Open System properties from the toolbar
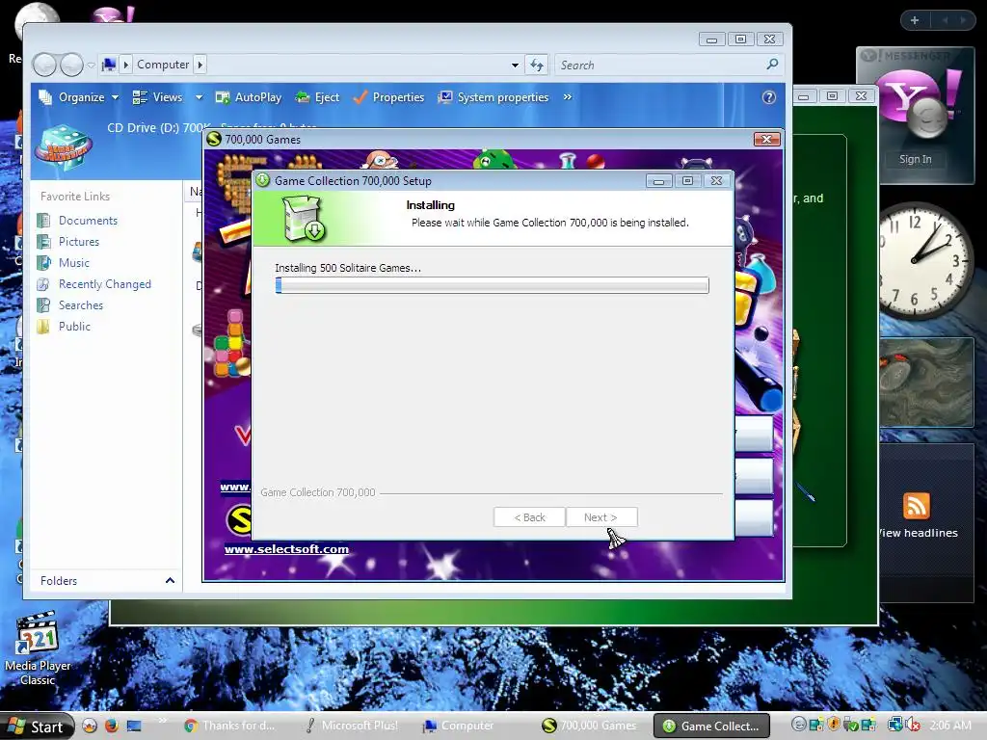Screen dimensions: 987x740 coord(494,97)
